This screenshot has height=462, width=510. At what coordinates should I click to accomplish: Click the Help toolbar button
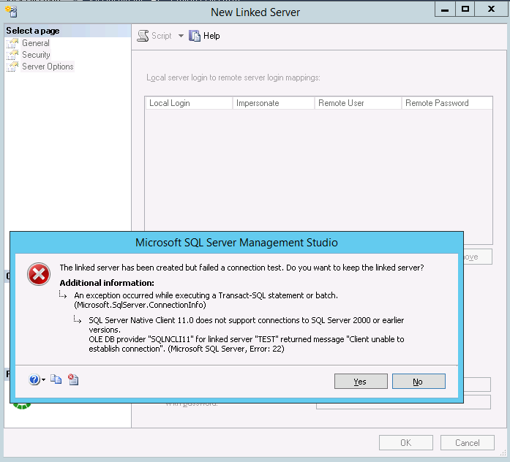point(204,36)
